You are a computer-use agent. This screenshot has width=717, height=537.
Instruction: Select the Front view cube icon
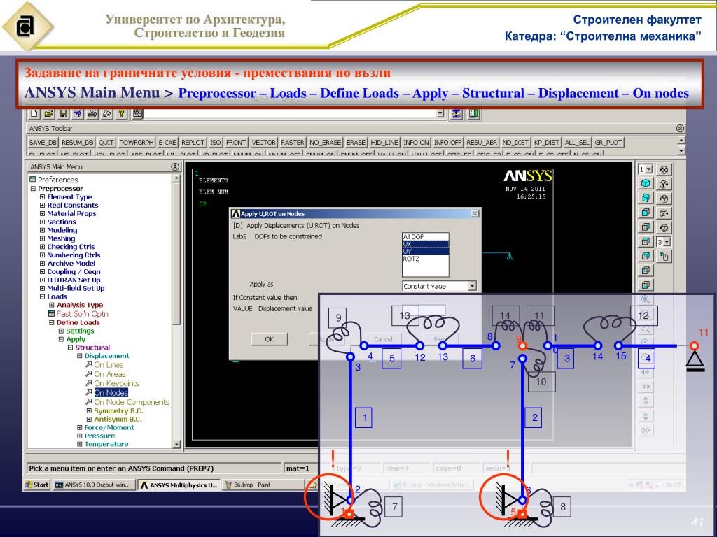tap(646, 213)
